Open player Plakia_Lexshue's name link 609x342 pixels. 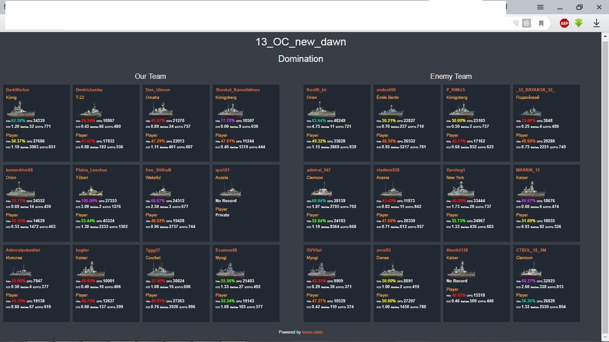[x=91, y=170]
